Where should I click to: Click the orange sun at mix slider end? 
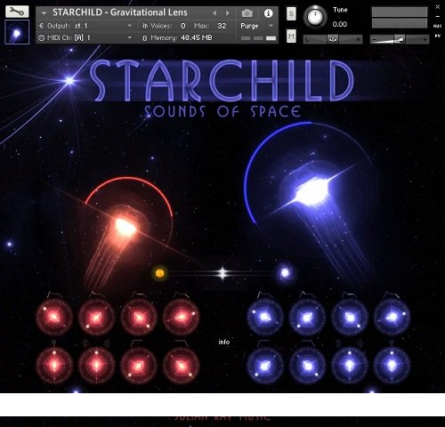[159, 273]
